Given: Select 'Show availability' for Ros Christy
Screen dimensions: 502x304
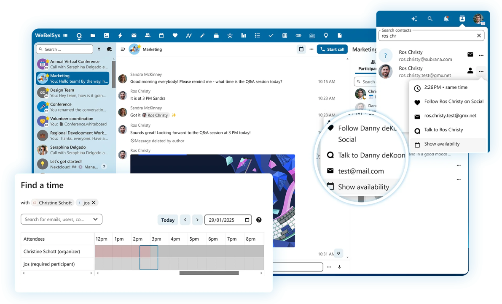Looking at the screenshot, I should click(442, 144).
